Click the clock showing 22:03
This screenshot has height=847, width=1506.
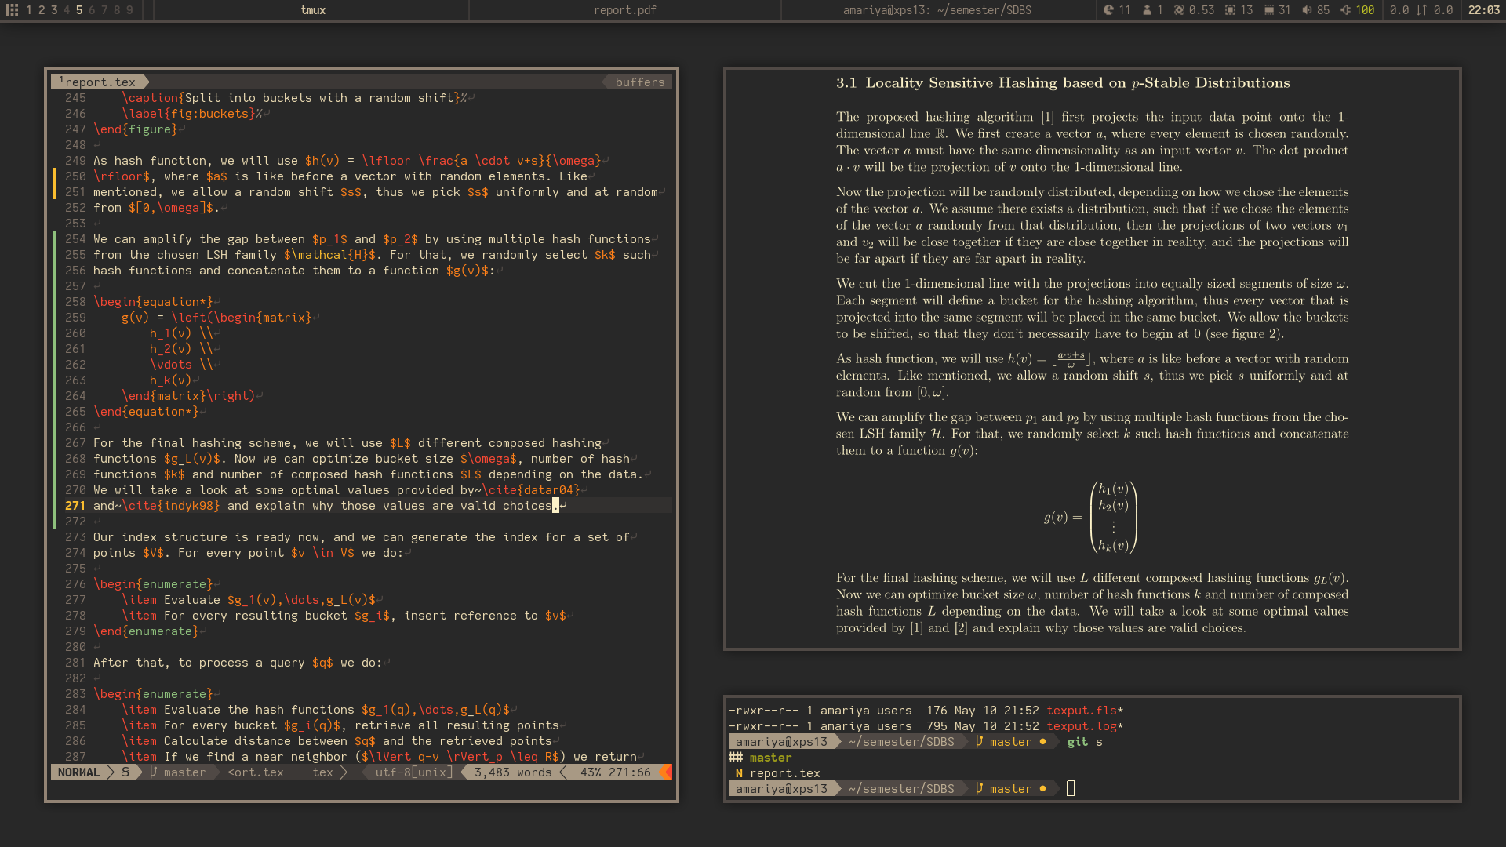pos(1483,10)
